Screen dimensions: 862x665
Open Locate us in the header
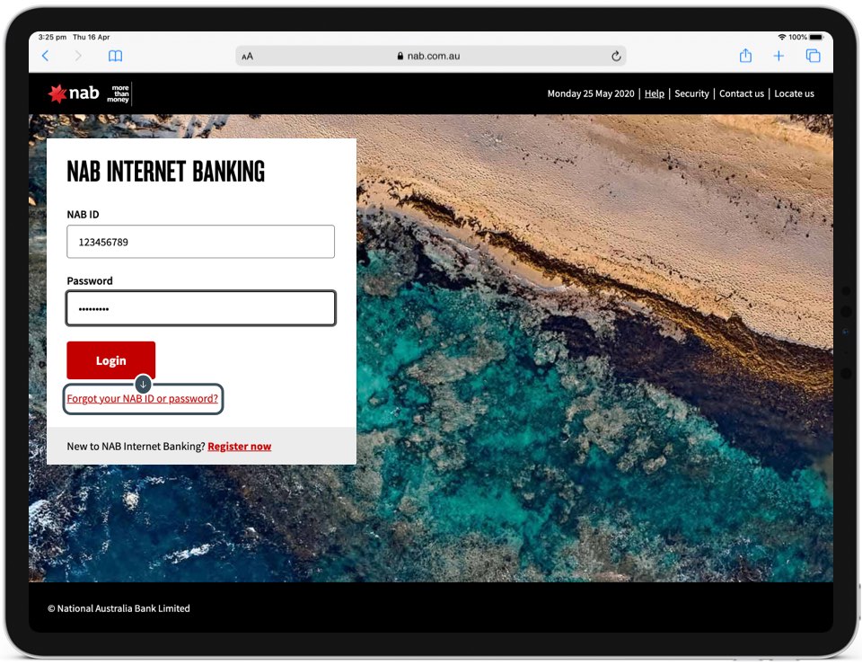coord(794,93)
